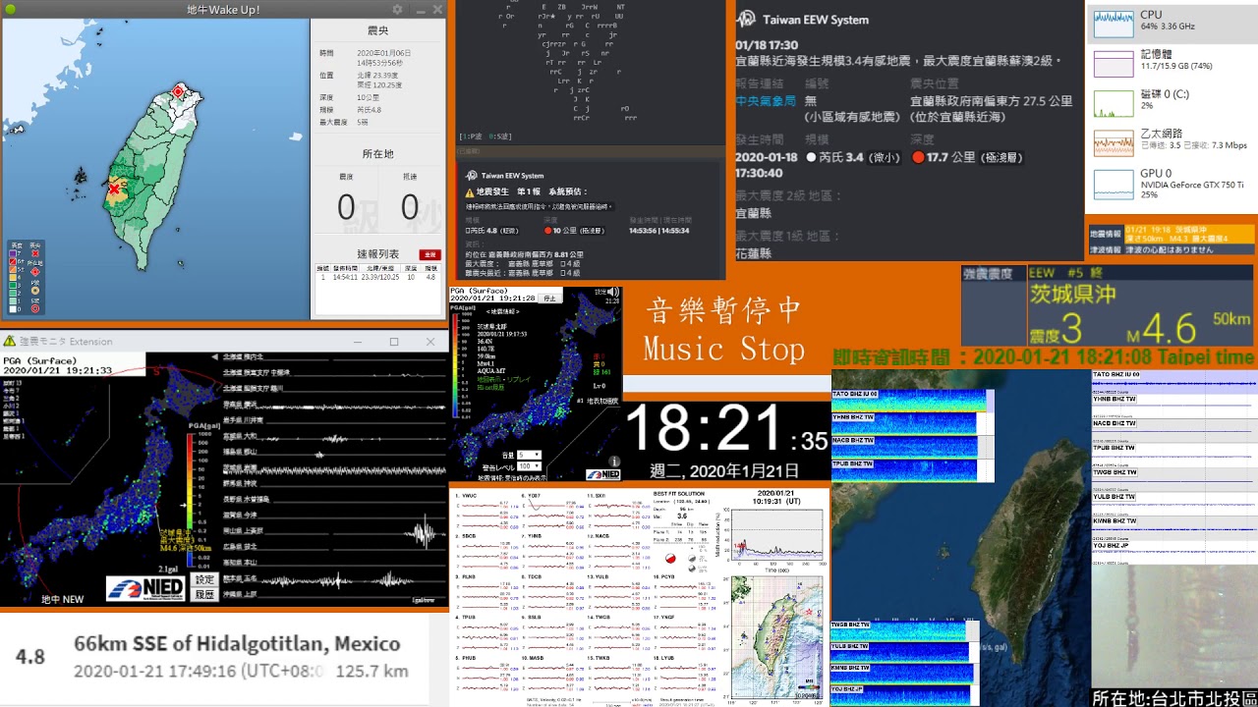
Task: Click the info icon on small Japan monitor
Action: pos(613,461)
